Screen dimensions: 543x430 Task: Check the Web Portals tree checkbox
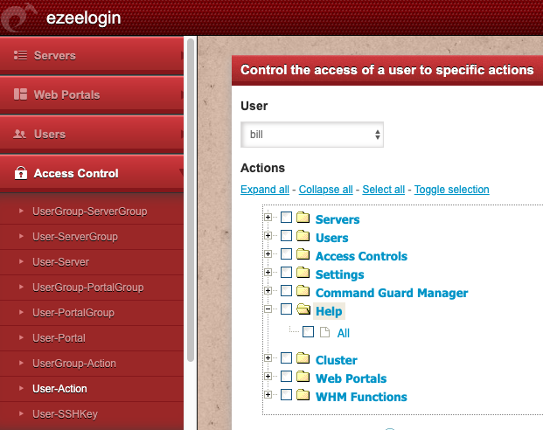pos(286,377)
